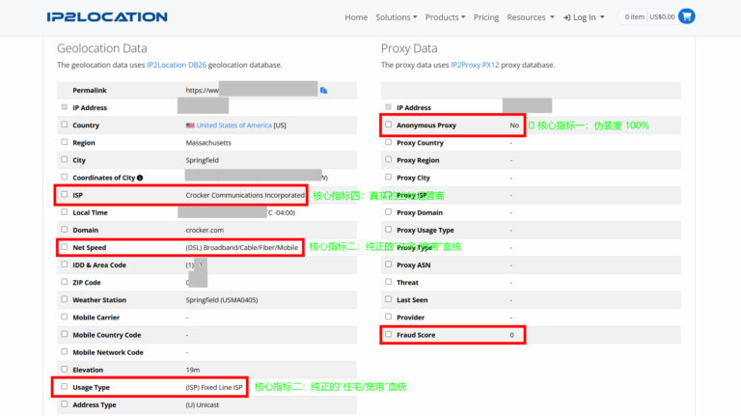Viewport: 741px width, 416px height.
Task: Tick the ISP checkbox
Action: (65, 194)
